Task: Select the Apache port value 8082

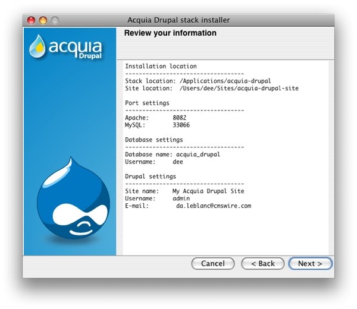Action: coord(180,118)
